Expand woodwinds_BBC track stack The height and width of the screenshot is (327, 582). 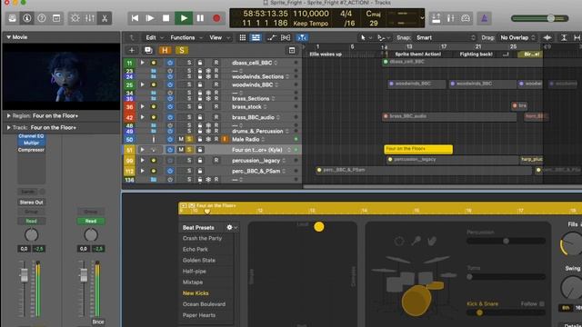coord(142,84)
